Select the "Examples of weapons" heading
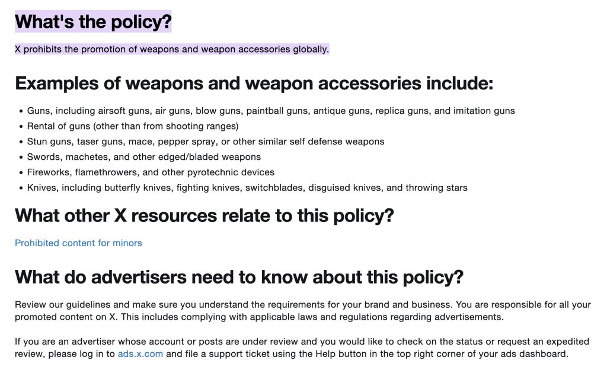 254,83
